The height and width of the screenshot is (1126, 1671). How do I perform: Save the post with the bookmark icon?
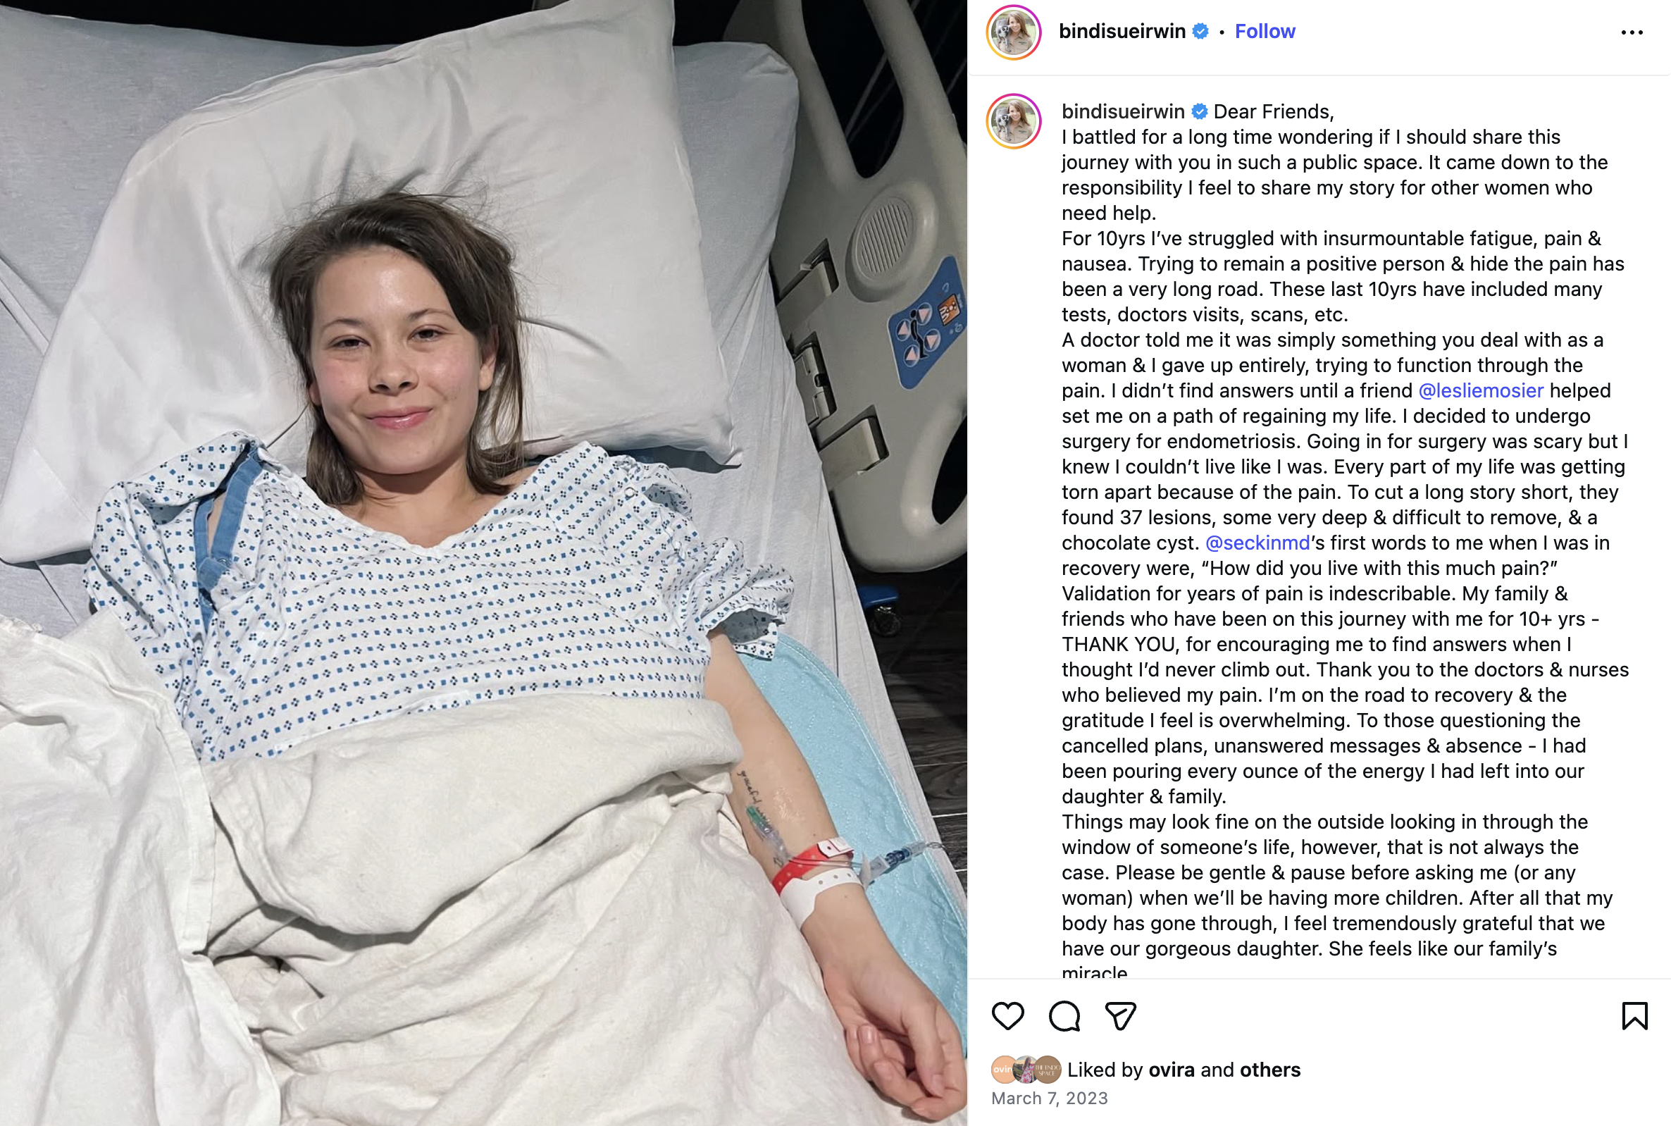[x=1634, y=1016]
